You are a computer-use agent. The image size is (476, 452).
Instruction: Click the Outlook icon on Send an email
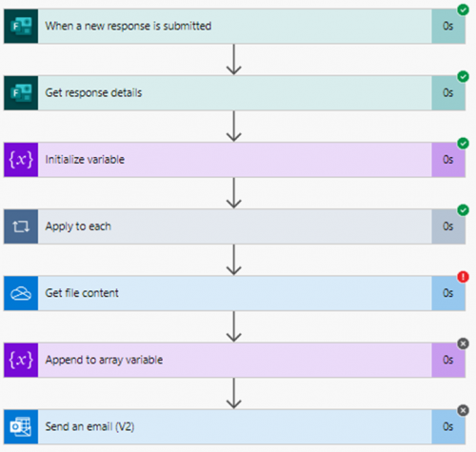tap(21, 427)
